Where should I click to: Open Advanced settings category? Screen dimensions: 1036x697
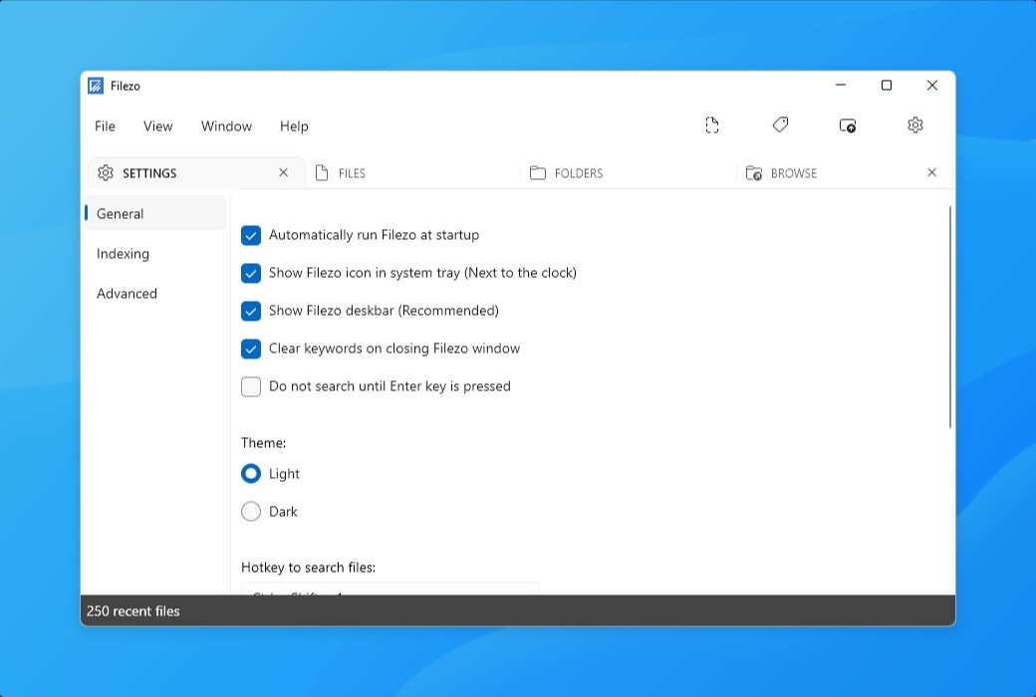pos(155,294)
